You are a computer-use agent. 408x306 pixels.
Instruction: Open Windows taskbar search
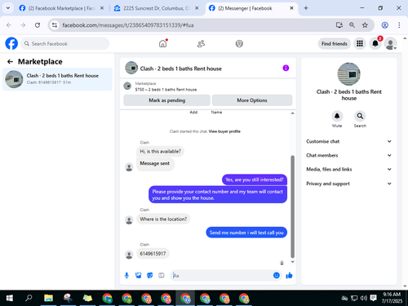tap(29, 298)
